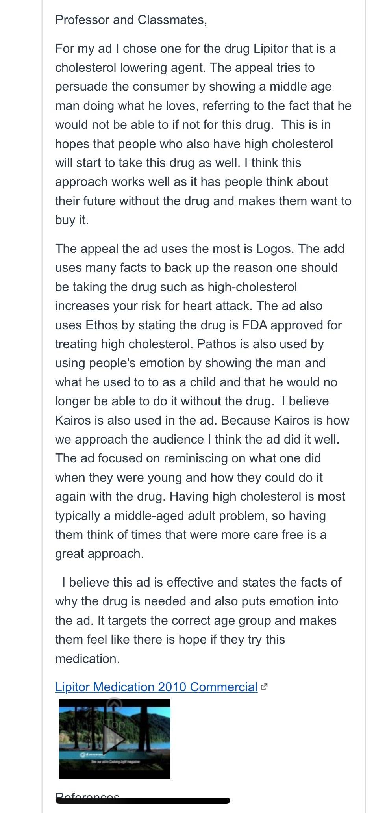Tap the sentence starting "I believe Kairos"

tap(202, 411)
